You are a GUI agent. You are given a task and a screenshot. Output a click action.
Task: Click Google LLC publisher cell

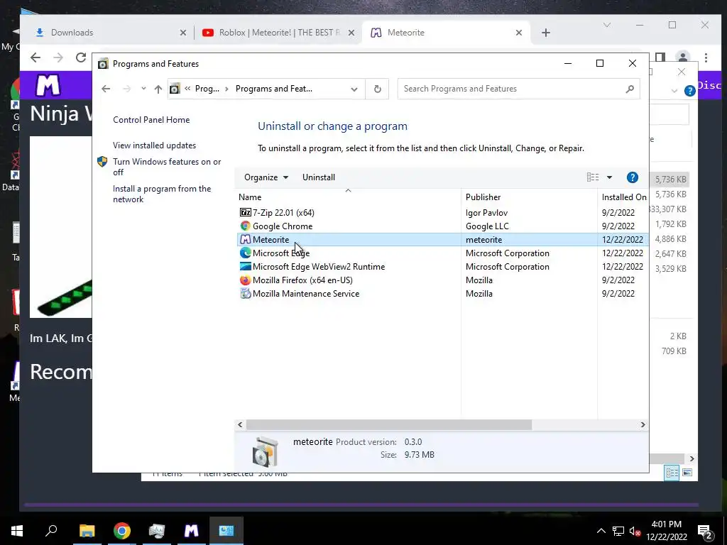pyautogui.click(x=487, y=226)
